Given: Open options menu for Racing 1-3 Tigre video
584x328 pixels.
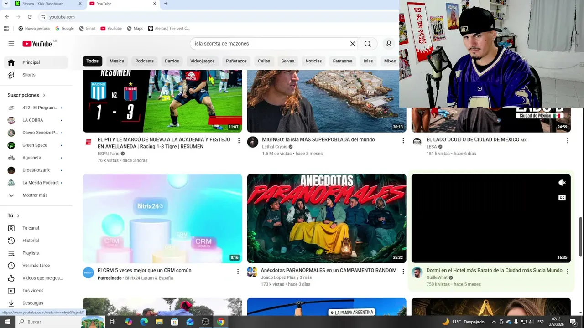Looking at the screenshot, I should pyautogui.click(x=238, y=141).
